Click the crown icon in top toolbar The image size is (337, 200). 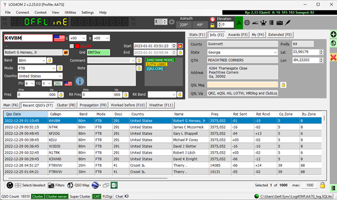click(x=263, y=23)
